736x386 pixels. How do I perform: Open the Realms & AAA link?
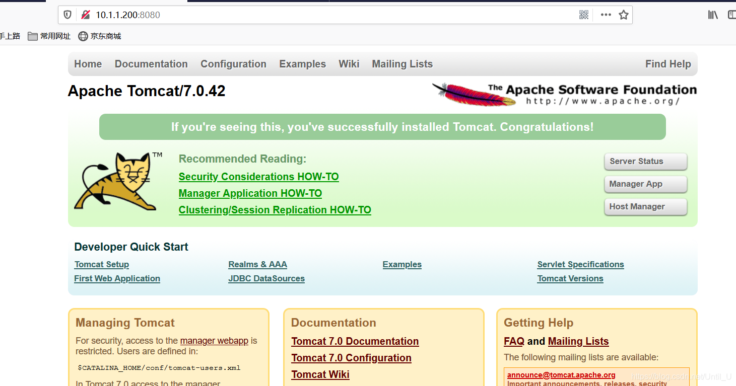click(257, 264)
